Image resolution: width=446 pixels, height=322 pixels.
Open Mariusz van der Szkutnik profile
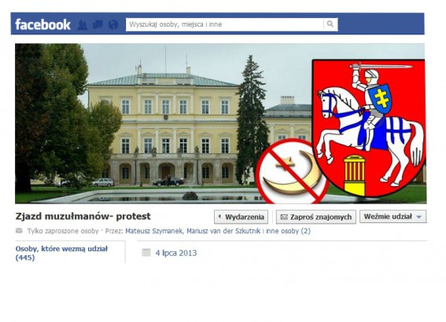tap(223, 231)
